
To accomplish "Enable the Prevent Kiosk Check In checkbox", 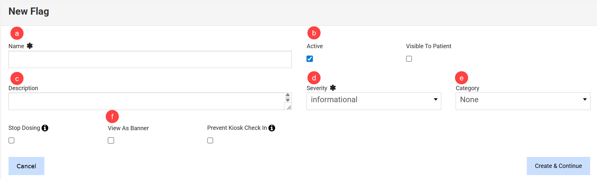I will (210, 141).
